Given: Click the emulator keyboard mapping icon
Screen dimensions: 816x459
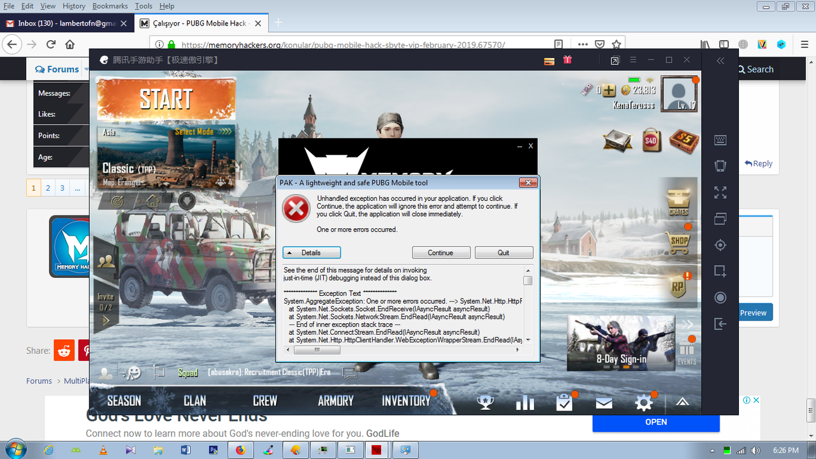Looking at the screenshot, I should click(720, 140).
